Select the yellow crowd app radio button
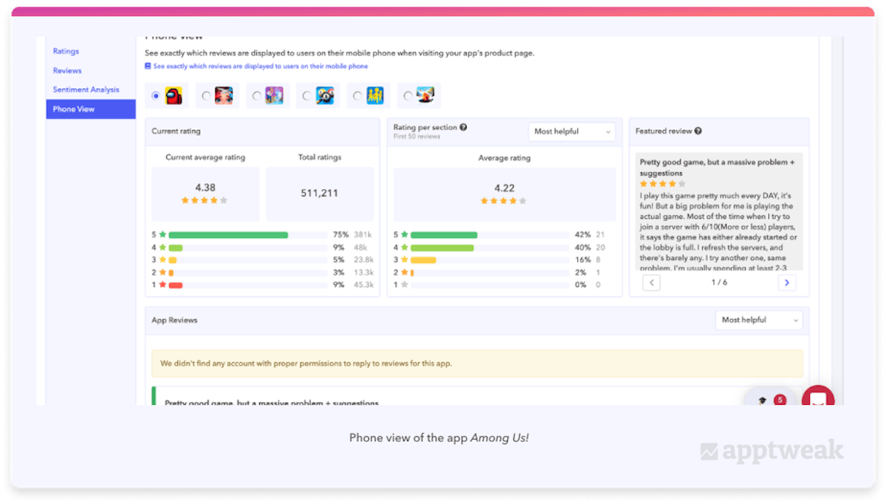 [357, 96]
